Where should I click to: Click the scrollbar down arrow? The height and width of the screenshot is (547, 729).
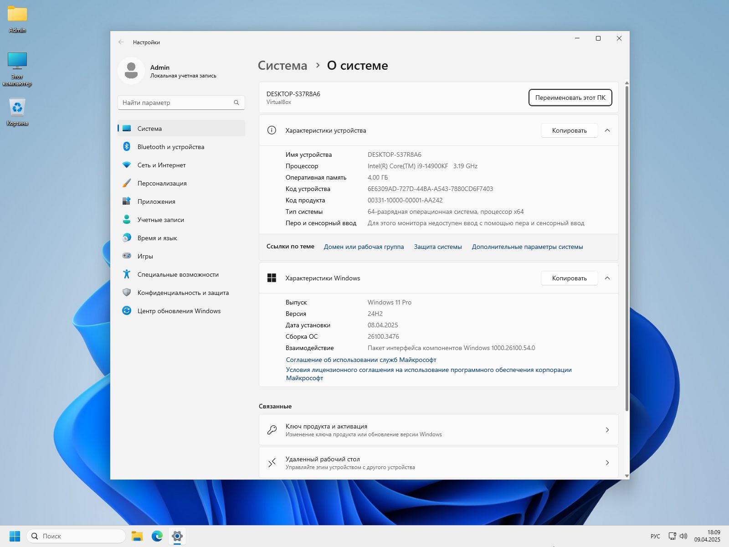pos(627,476)
